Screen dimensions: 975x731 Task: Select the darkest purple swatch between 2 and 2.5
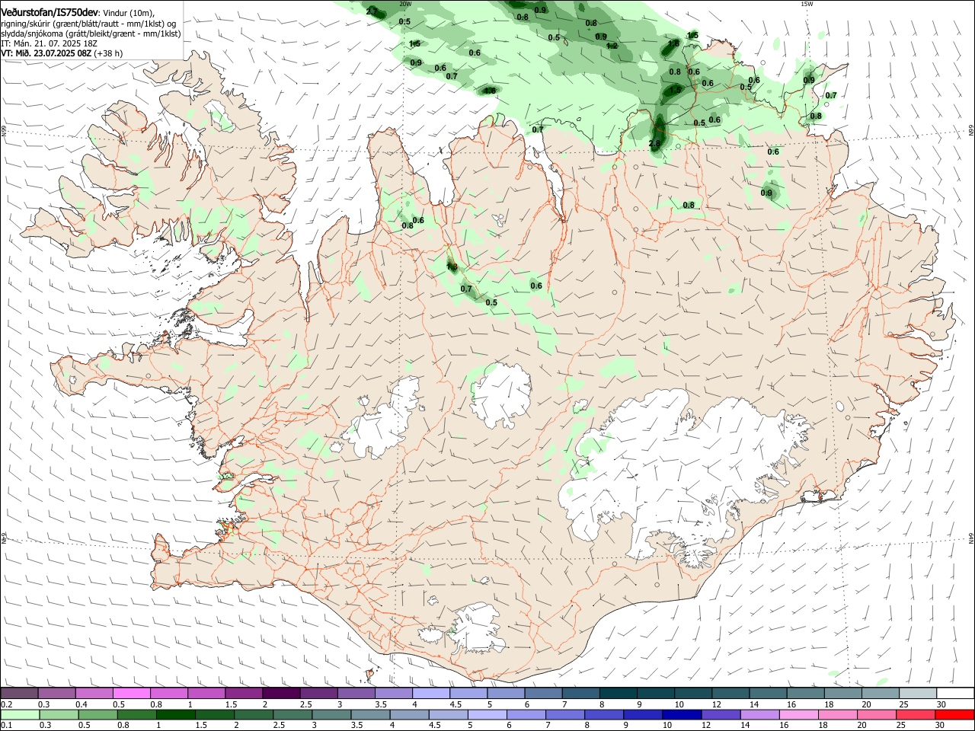click(x=281, y=694)
